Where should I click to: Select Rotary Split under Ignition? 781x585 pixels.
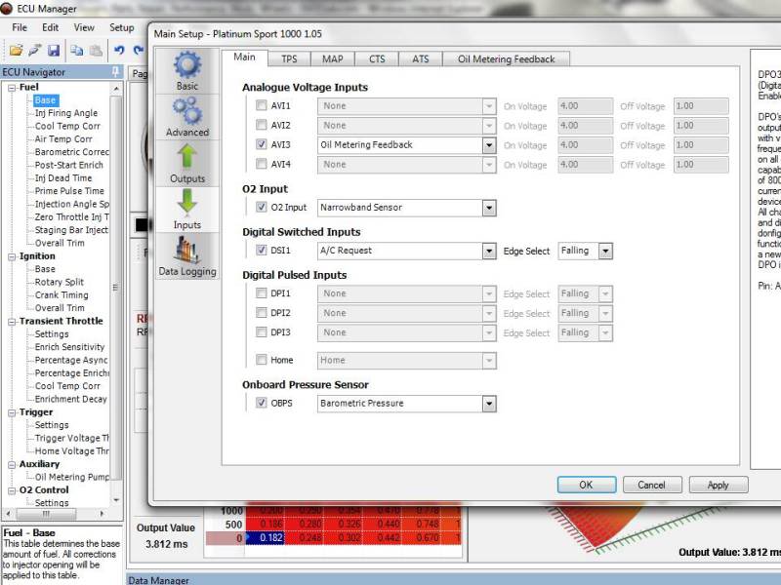(60, 282)
